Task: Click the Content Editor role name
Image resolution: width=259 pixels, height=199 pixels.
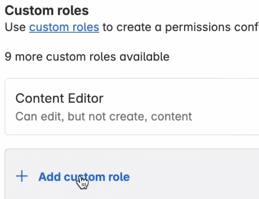Action: point(60,98)
